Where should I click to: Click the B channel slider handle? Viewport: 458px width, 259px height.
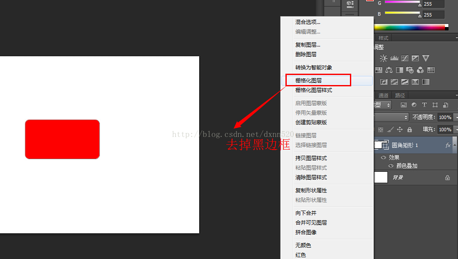420,16
